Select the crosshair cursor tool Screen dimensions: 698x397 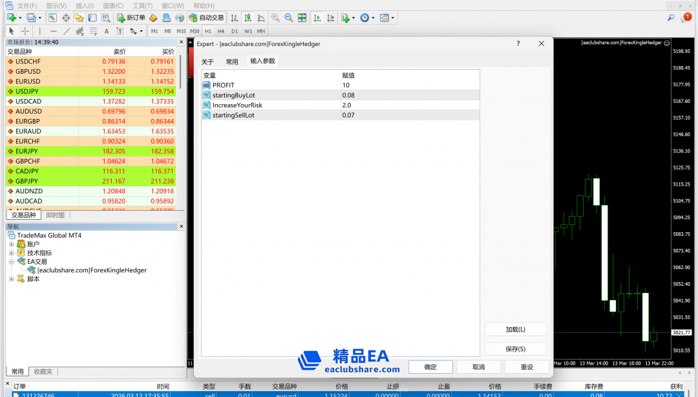point(25,31)
